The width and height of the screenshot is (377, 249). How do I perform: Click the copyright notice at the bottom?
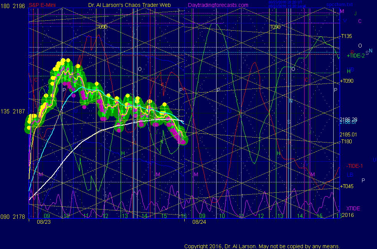click(x=262, y=246)
